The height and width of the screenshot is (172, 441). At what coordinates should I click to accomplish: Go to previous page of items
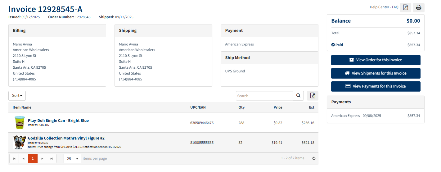click(x=23, y=158)
